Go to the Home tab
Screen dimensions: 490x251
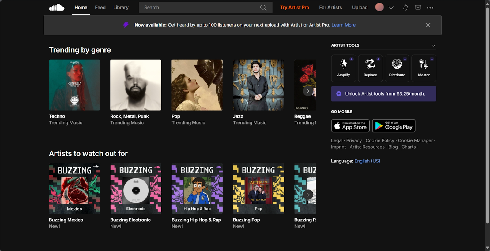coord(81,8)
